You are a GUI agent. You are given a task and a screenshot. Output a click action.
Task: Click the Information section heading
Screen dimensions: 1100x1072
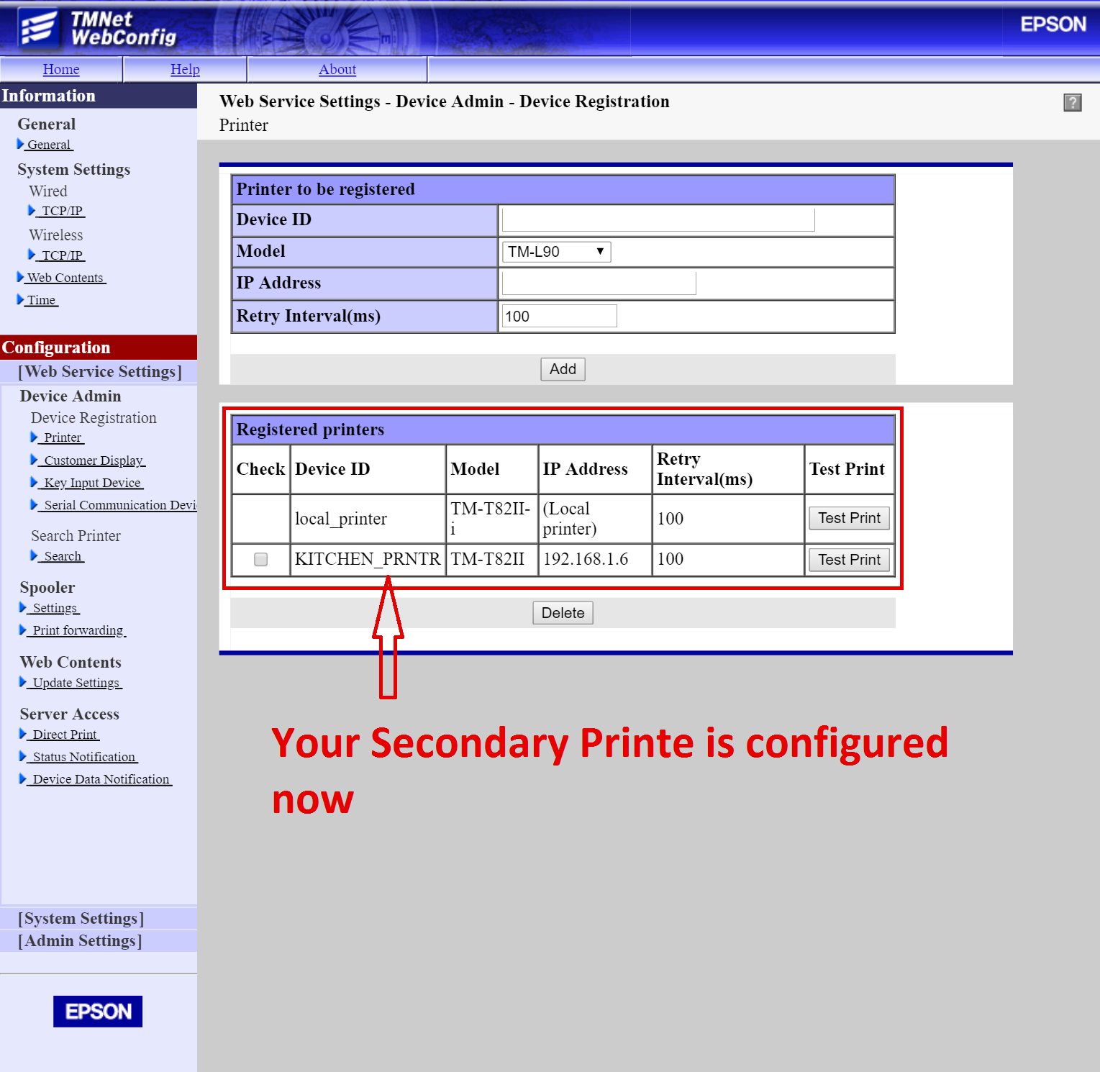[x=99, y=96]
